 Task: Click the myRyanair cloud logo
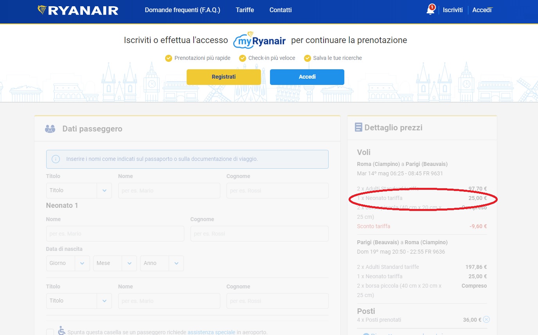(x=259, y=41)
